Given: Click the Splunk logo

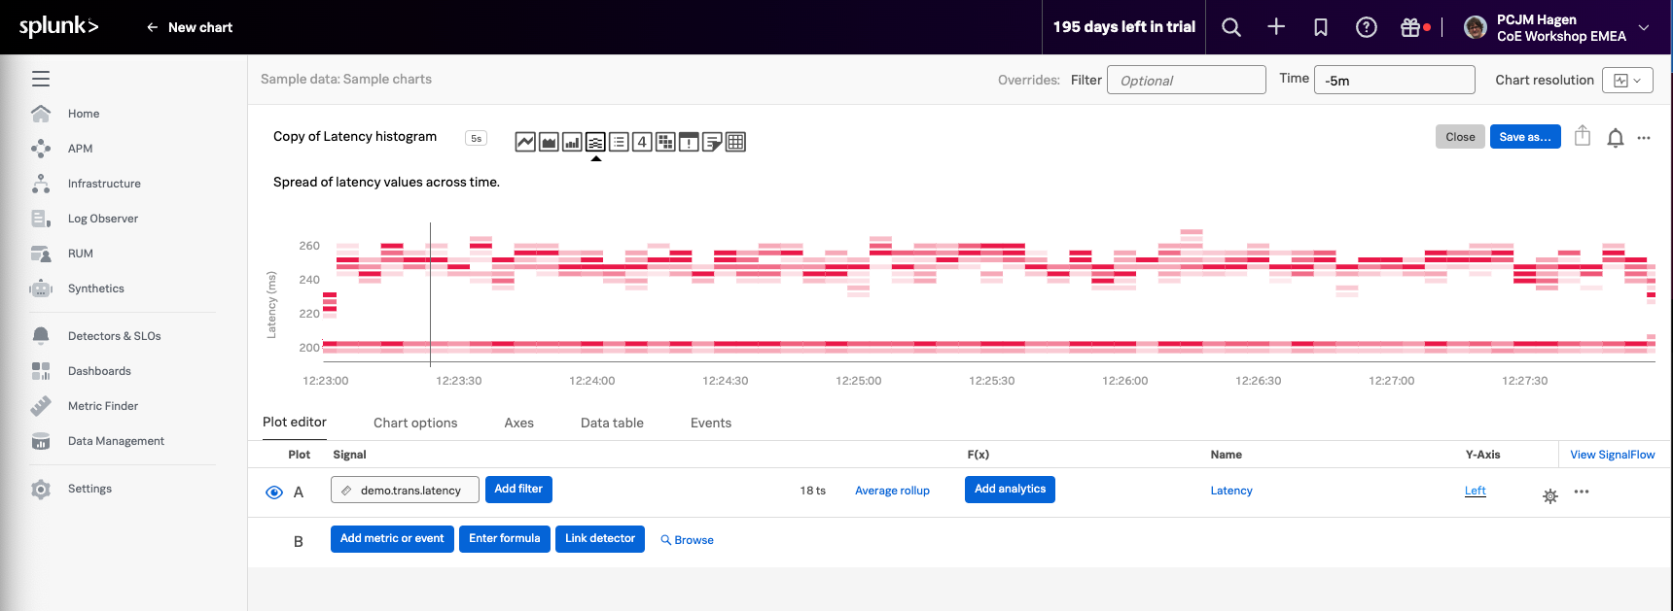Looking at the screenshot, I should point(59,26).
